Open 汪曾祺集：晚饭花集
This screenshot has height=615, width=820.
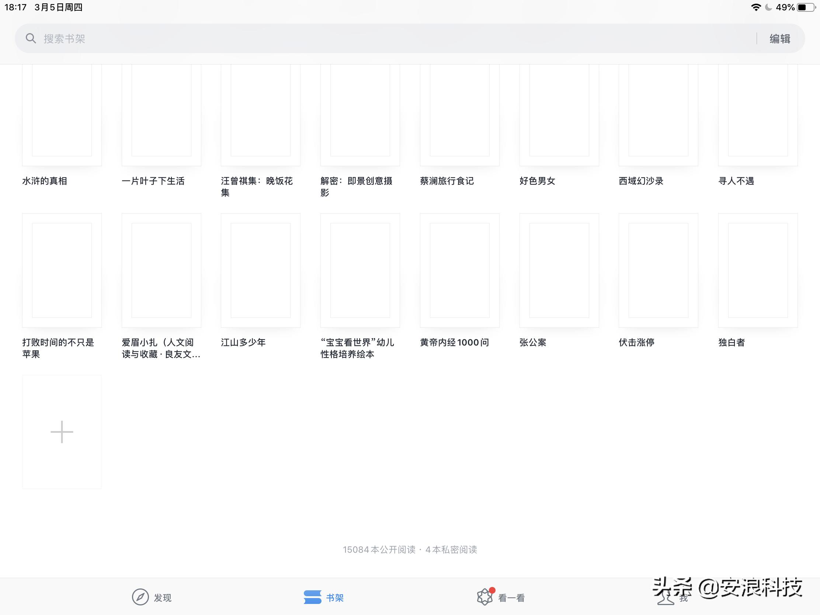coord(260,115)
